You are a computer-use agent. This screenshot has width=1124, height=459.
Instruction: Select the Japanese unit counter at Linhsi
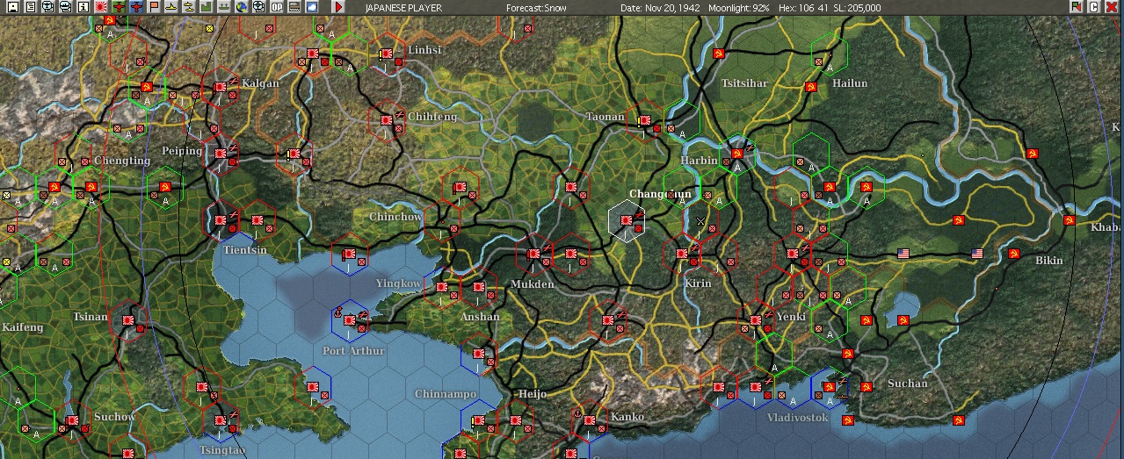[386, 54]
